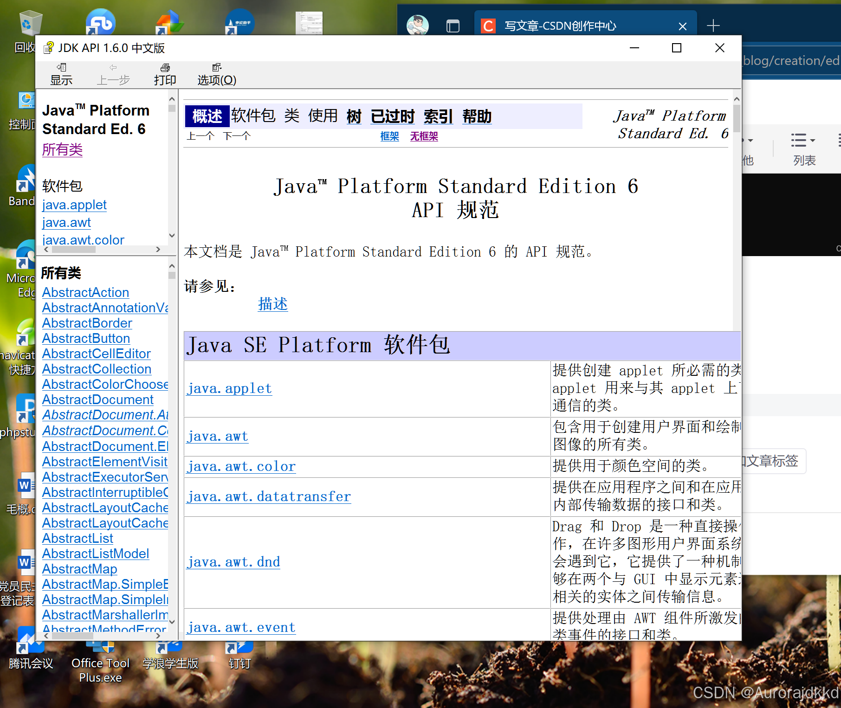This screenshot has height=708, width=841.
Task: Open the 所有类 link
Action: 62,149
